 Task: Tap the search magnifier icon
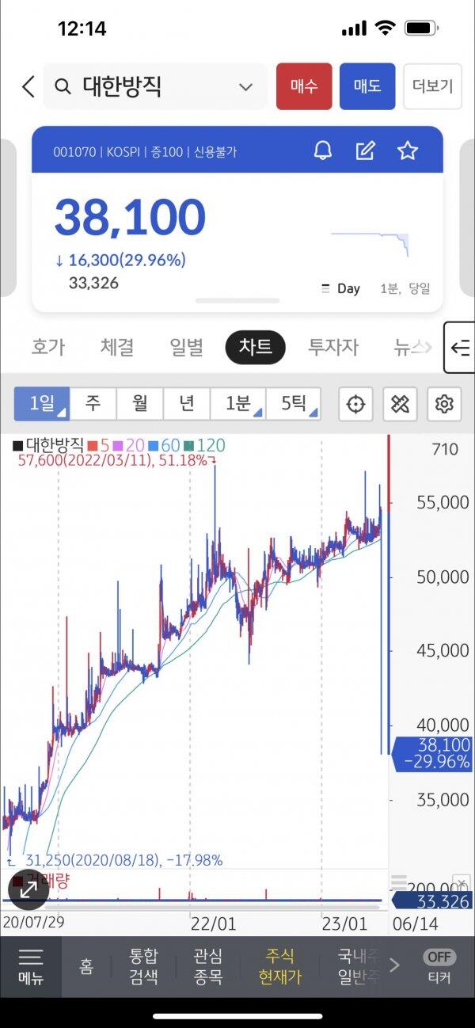tap(63, 86)
